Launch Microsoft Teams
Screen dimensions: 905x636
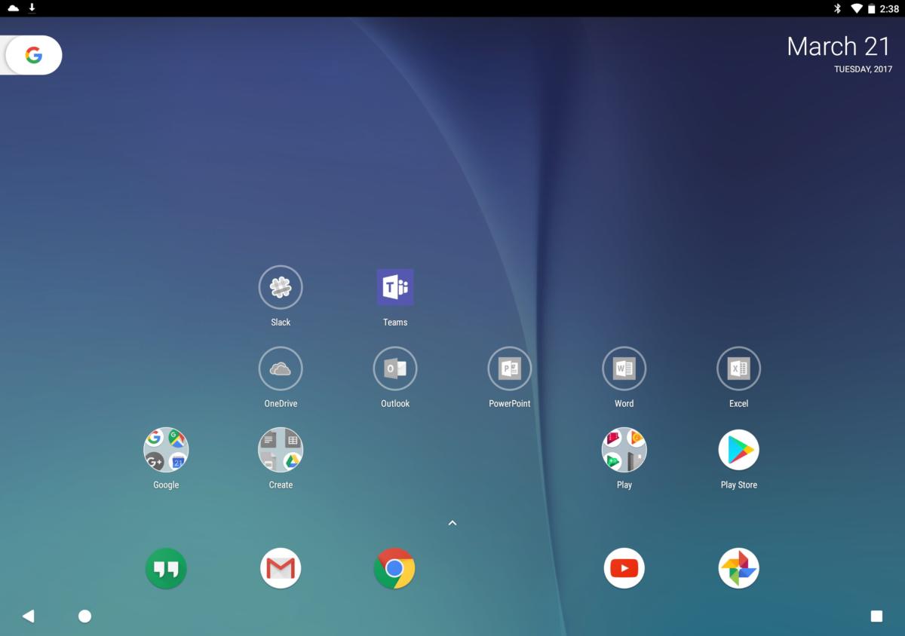tap(395, 287)
